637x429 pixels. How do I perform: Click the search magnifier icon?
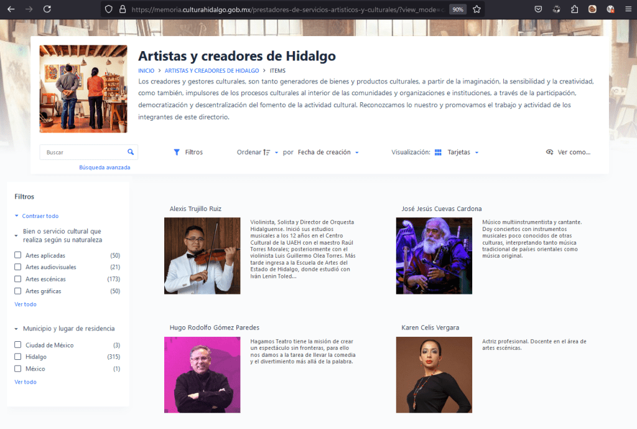131,152
